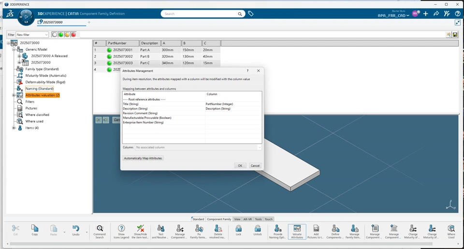This screenshot has height=249, width=464.
Task: Click Add Pictures tool
Action: (x=316, y=232)
